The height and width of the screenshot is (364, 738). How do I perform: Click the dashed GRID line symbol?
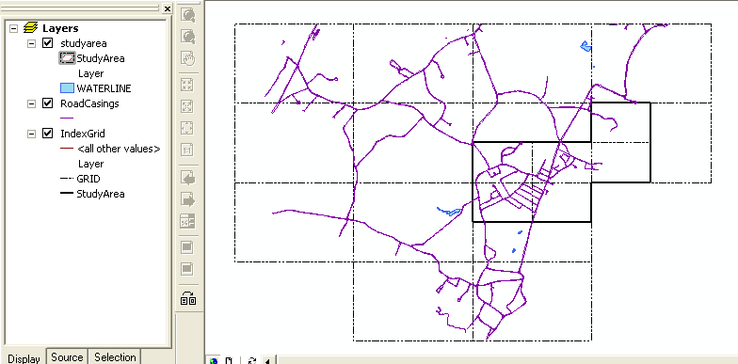click(68, 179)
